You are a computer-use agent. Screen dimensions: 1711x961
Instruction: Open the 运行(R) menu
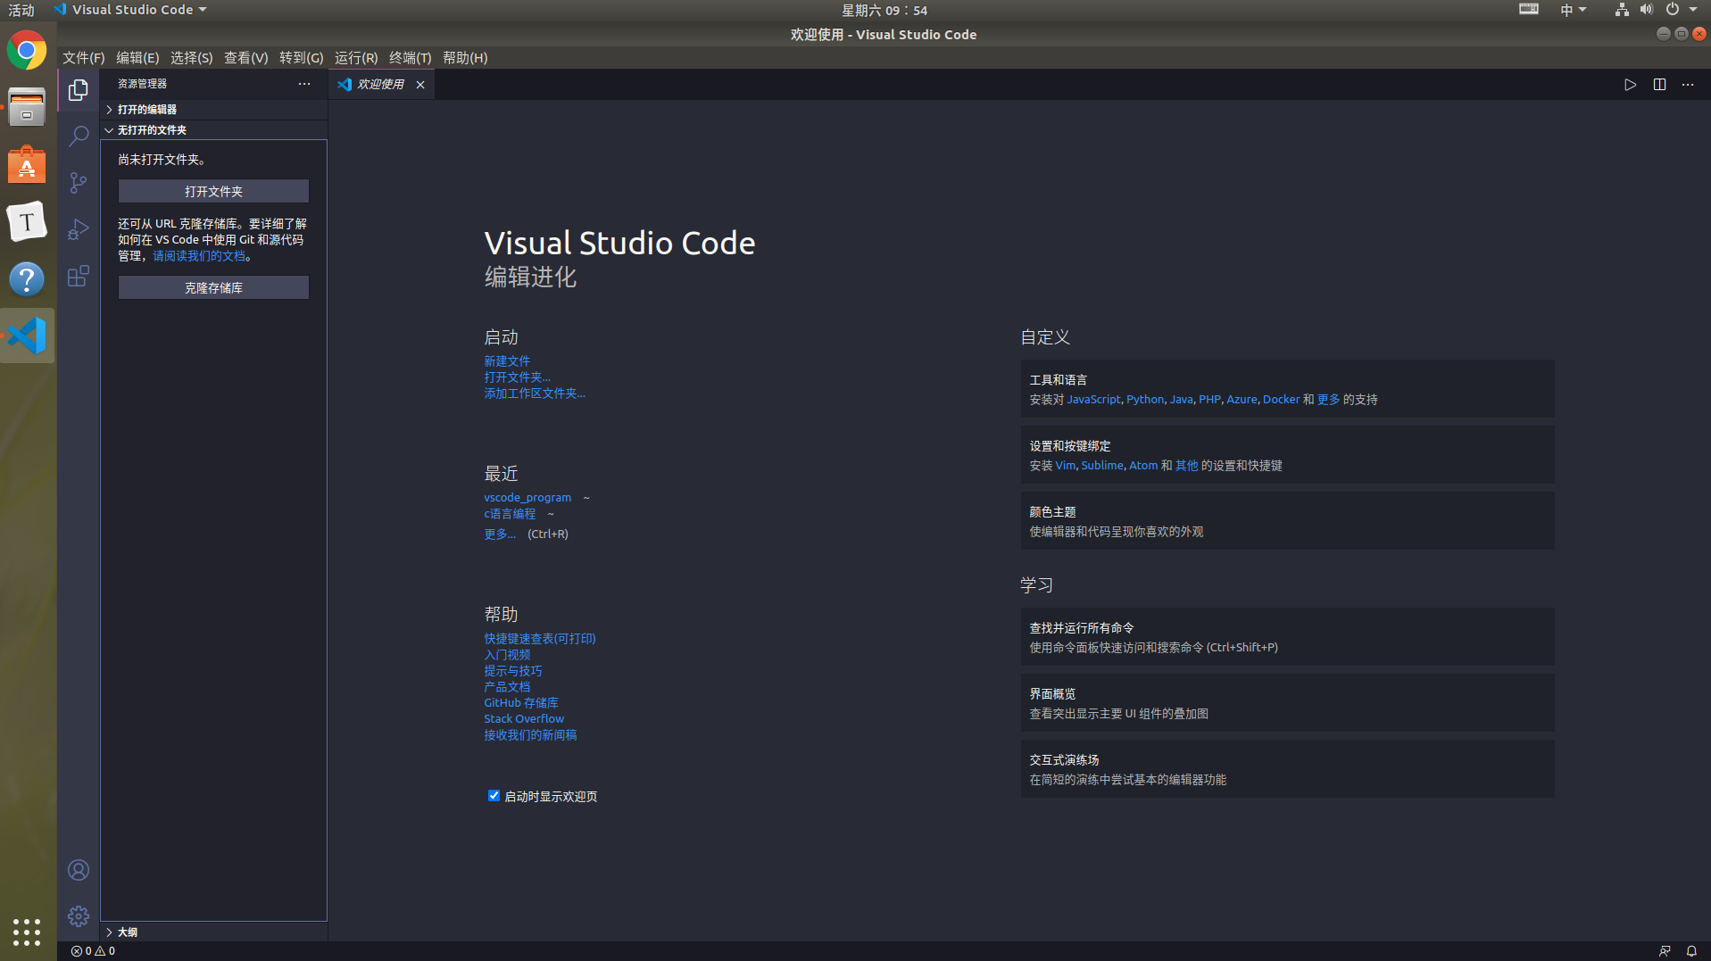click(x=356, y=58)
